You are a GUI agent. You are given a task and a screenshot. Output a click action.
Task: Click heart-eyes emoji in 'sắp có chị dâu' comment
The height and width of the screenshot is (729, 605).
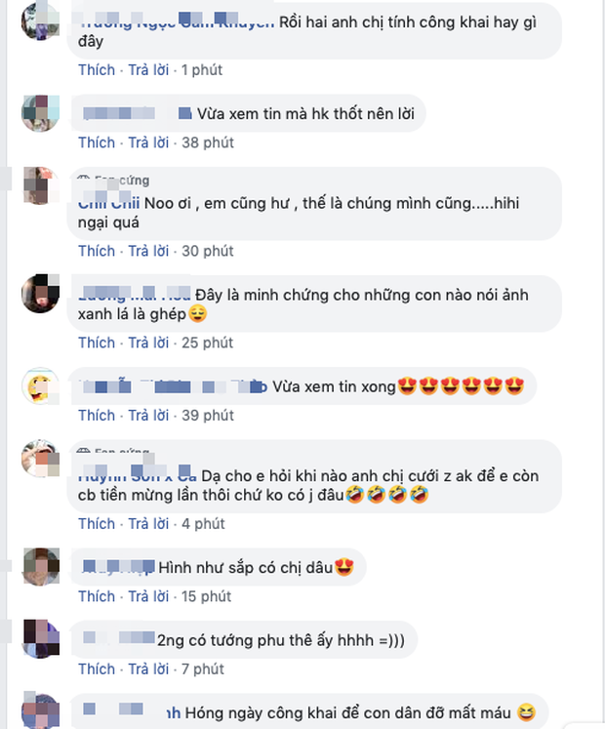click(344, 567)
